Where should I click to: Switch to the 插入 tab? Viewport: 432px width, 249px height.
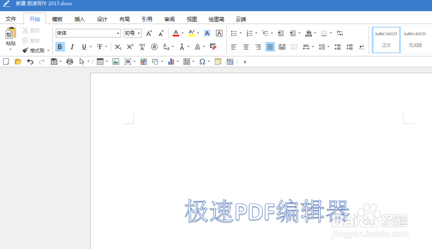point(79,19)
